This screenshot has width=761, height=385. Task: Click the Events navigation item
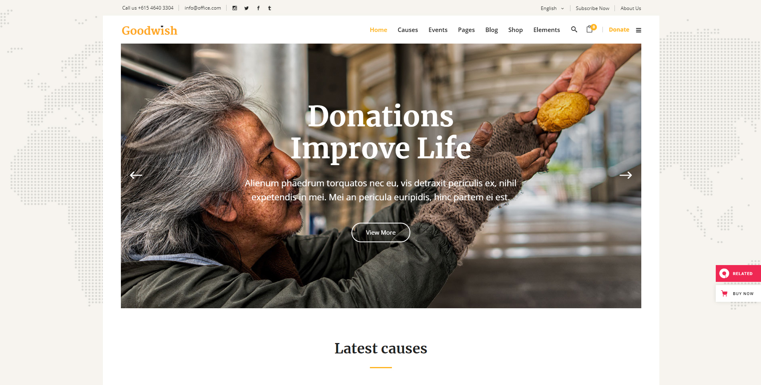pyautogui.click(x=438, y=30)
